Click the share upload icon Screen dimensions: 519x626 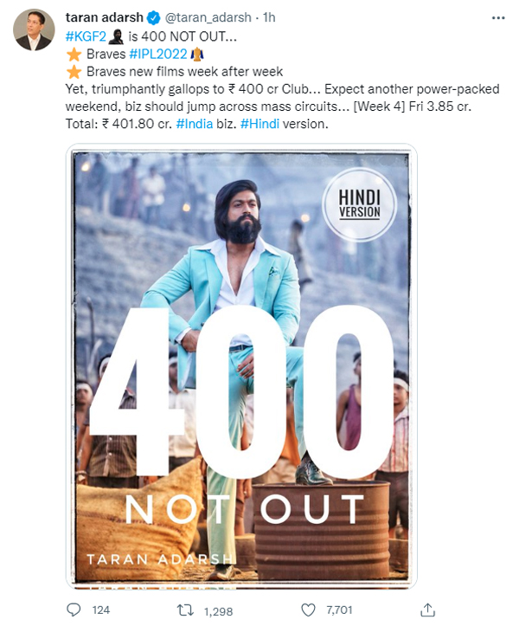(x=427, y=610)
